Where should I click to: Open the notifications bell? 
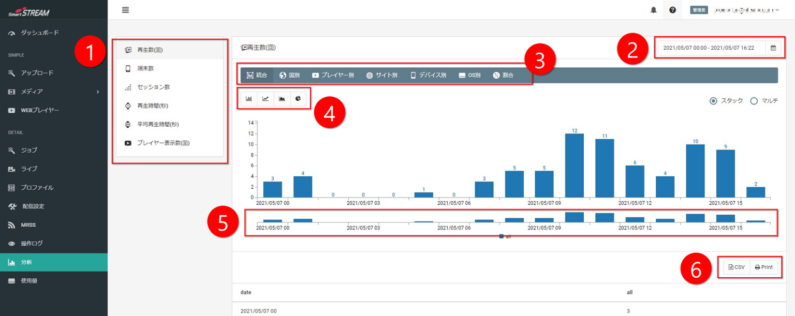653,10
